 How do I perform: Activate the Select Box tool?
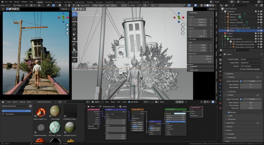(x=74, y=14)
